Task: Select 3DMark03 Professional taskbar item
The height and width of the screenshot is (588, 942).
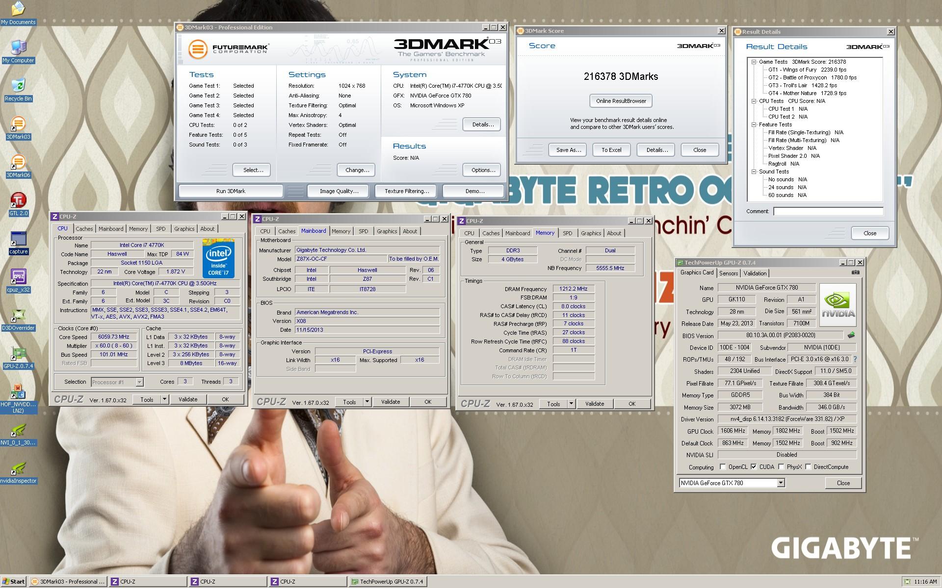Action: pos(68,582)
